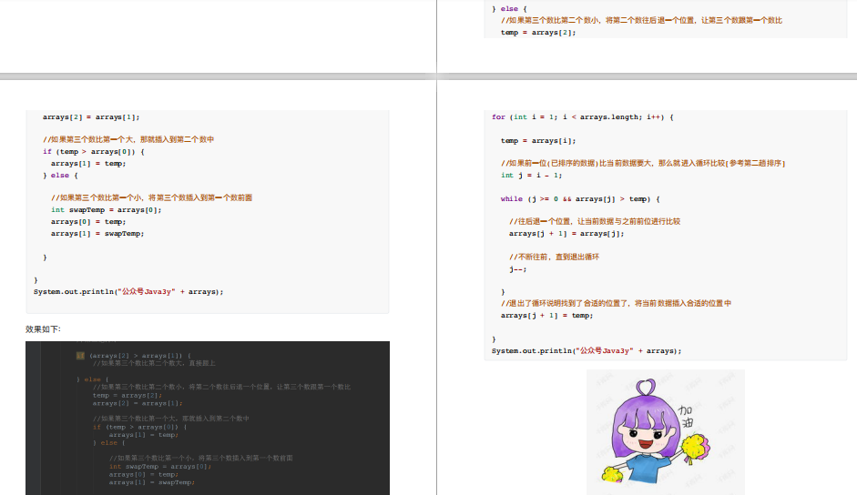Image resolution: width=857 pixels, height=495 pixels.
Task: Select line "arrays[j + 1] = temp;"
Action: [x=546, y=315]
